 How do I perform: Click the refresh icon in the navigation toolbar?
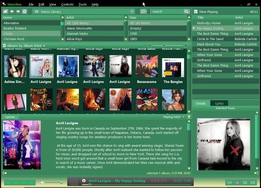[x=24, y=11]
